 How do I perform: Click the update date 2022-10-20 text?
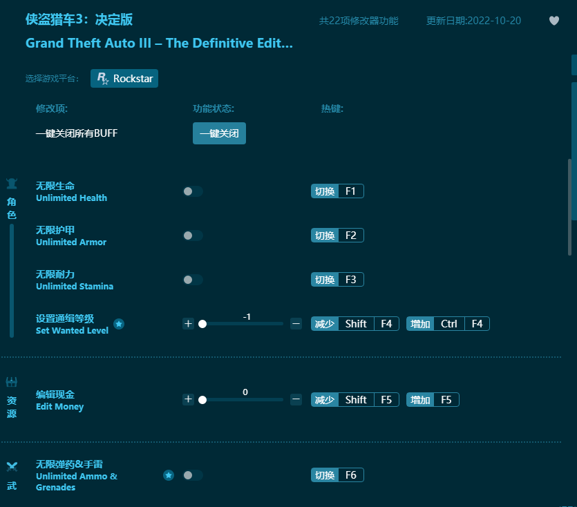click(x=473, y=21)
